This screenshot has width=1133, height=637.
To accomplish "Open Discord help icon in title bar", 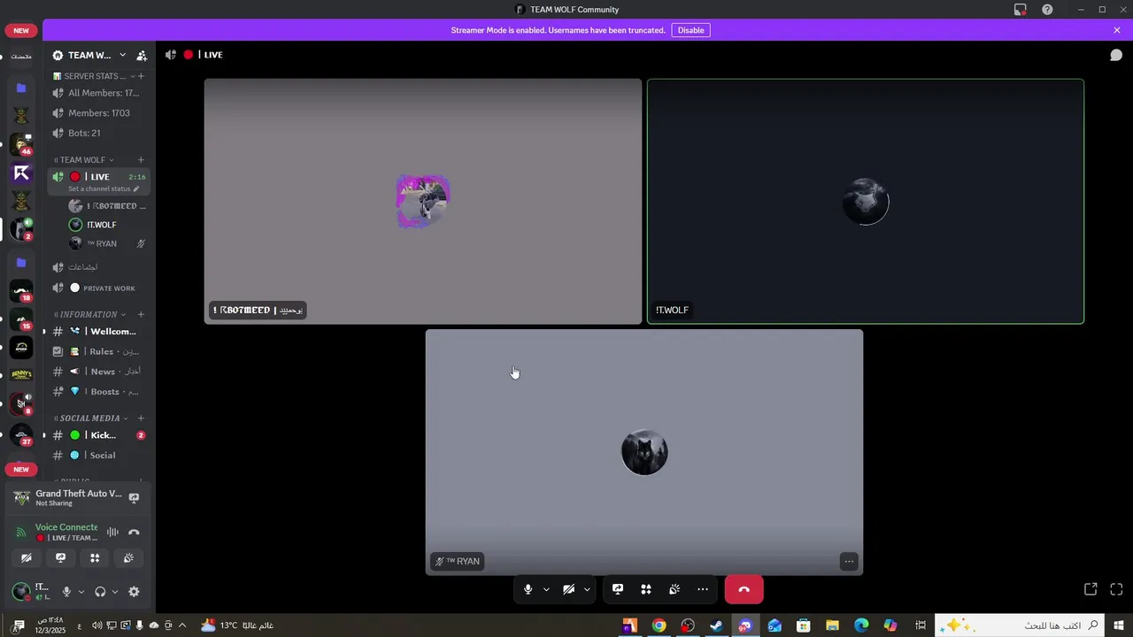I will [x=1047, y=10].
